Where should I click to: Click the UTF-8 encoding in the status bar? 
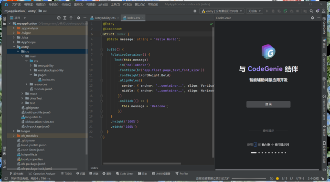[300, 179]
